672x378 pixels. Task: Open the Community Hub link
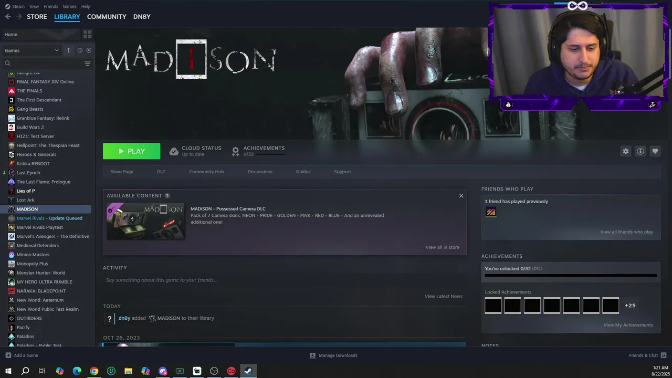point(206,172)
